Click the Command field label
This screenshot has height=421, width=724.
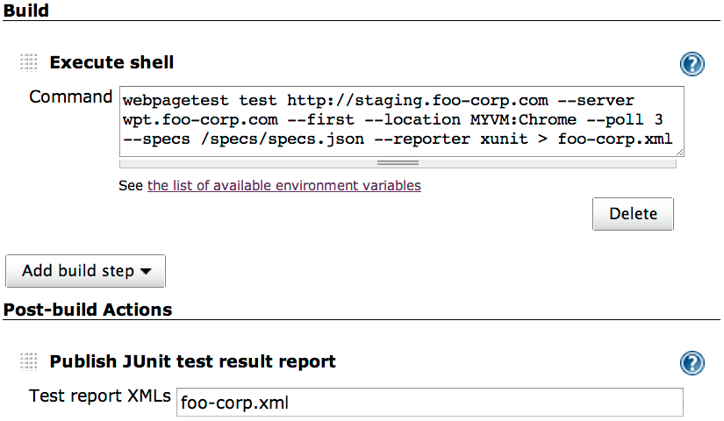click(71, 97)
